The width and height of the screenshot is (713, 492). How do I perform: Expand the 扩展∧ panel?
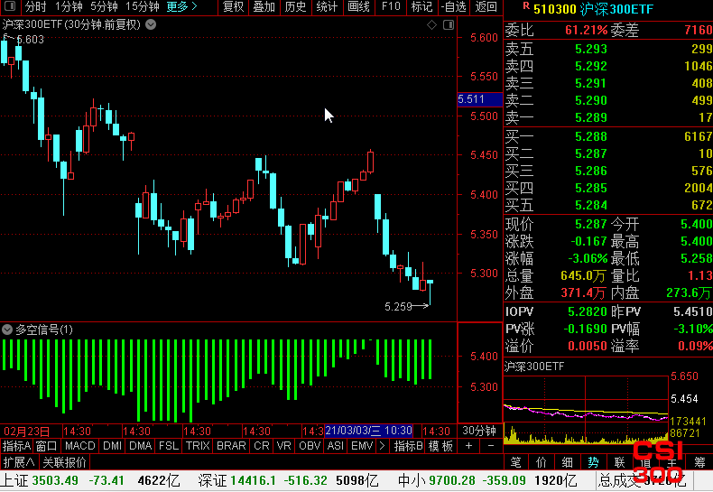(x=19, y=462)
